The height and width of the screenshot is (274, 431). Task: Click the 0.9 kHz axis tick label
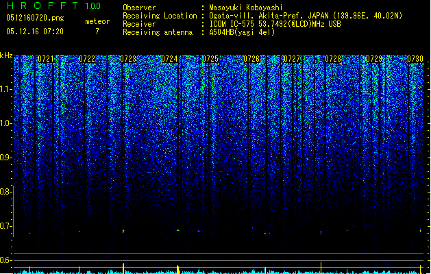point(6,158)
